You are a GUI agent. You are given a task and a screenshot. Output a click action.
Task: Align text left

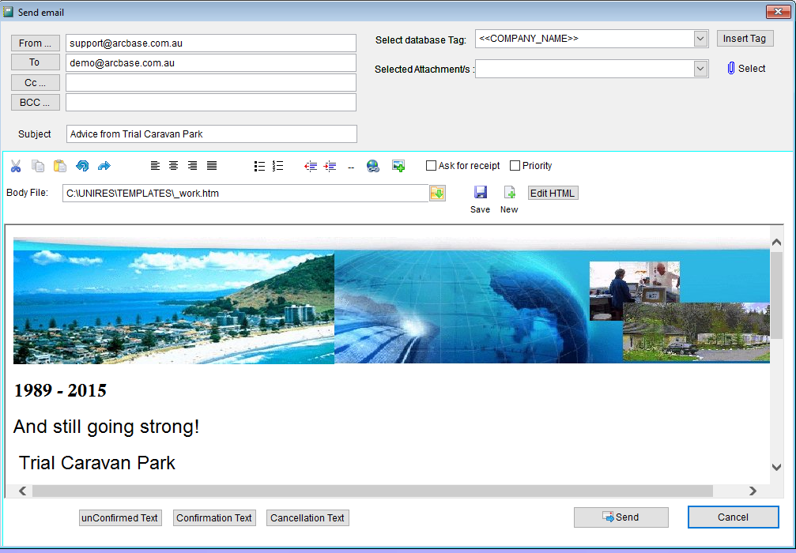click(156, 165)
